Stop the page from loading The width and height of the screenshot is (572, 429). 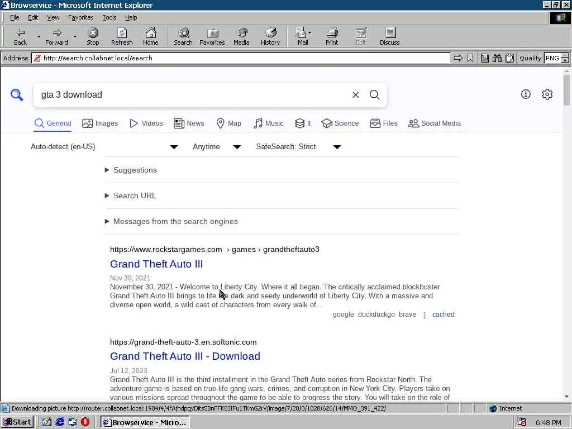tap(93, 36)
